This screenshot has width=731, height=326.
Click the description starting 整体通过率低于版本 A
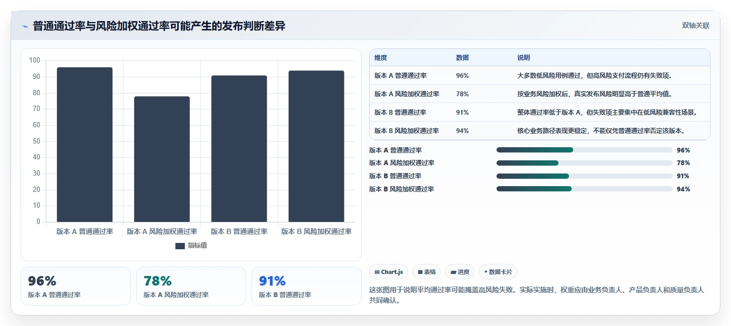click(x=608, y=113)
